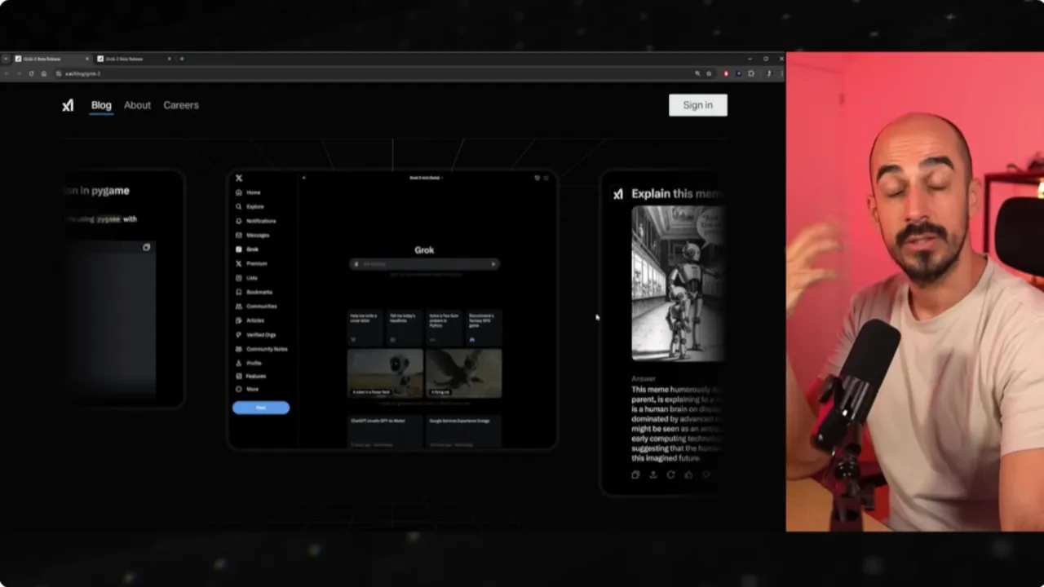Click the history icon at Grok mockup top right

coord(537,178)
